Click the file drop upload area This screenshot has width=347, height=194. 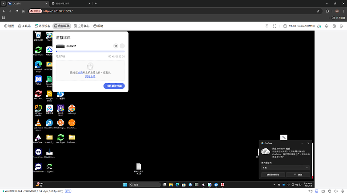[90, 70]
